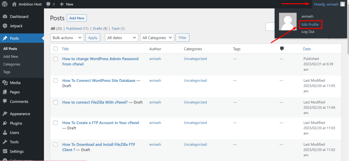Open 'How To Create a FTP Account' post
Screen dimensions: 349x161
click(101, 123)
